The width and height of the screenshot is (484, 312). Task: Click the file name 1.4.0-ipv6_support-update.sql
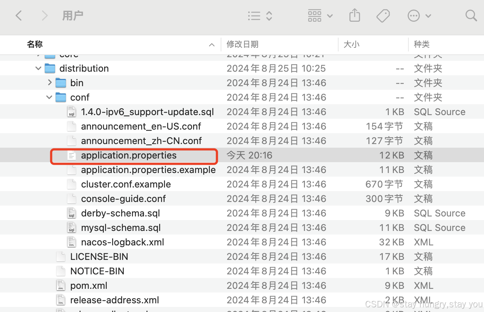click(x=148, y=112)
